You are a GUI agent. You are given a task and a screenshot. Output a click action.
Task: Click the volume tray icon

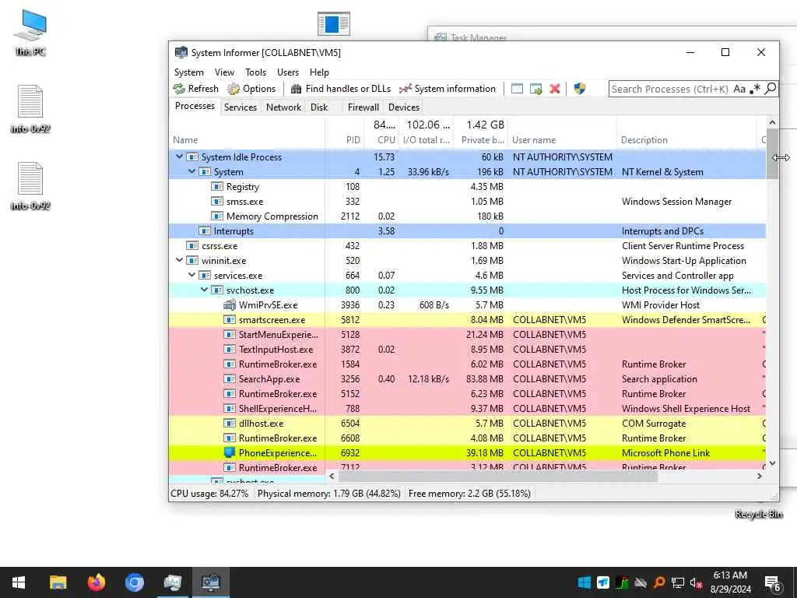[x=697, y=582]
